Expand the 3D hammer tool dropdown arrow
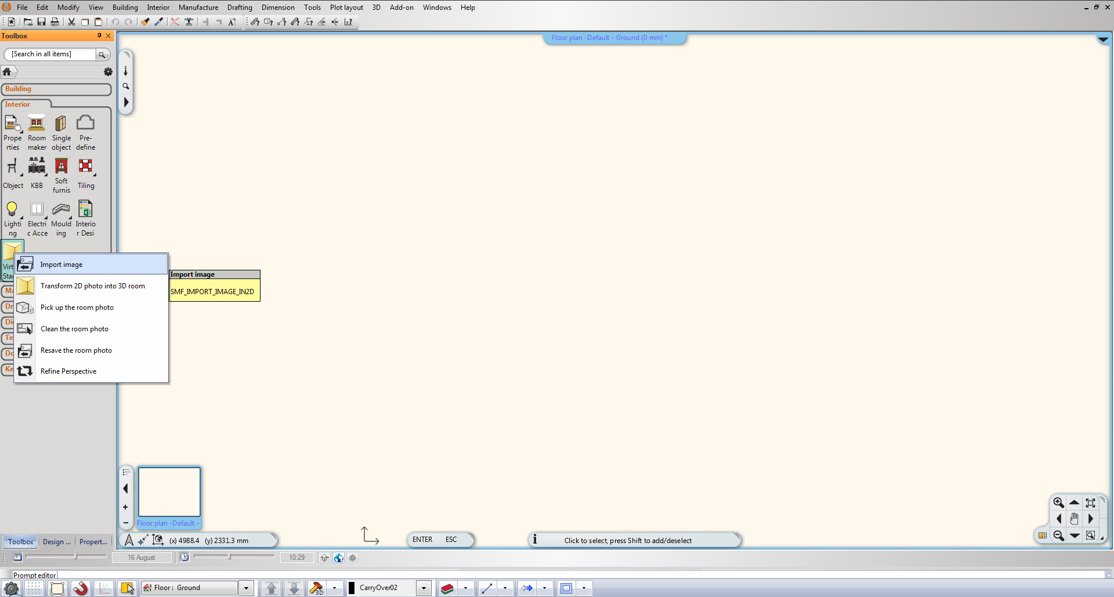Image resolution: width=1114 pixels, height=597 pixels. coord(334,588)
